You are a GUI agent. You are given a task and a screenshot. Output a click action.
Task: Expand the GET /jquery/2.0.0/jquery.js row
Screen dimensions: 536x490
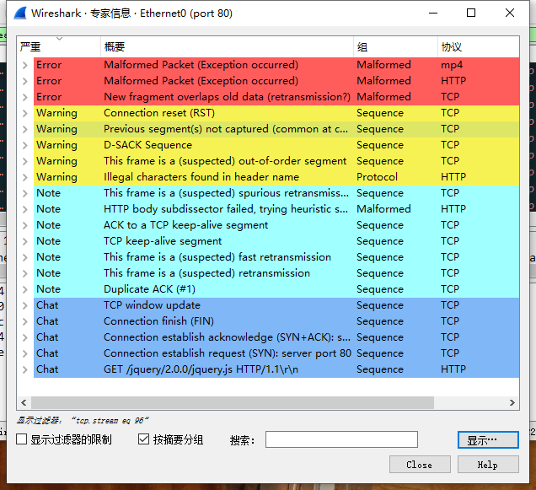click(x=25, y=369)
